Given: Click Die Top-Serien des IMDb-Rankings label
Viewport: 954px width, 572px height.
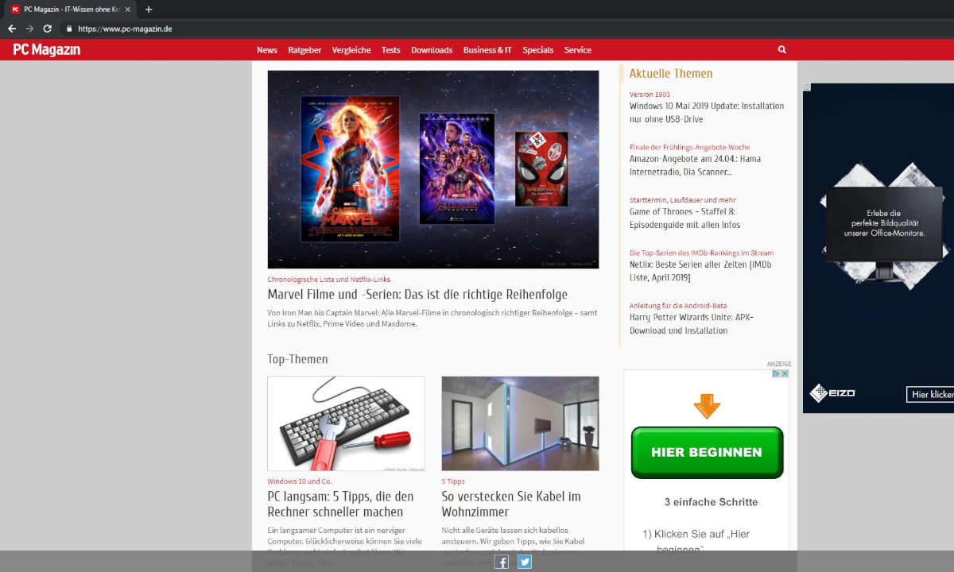Looking at the screenshot, I should pos(701,253).
